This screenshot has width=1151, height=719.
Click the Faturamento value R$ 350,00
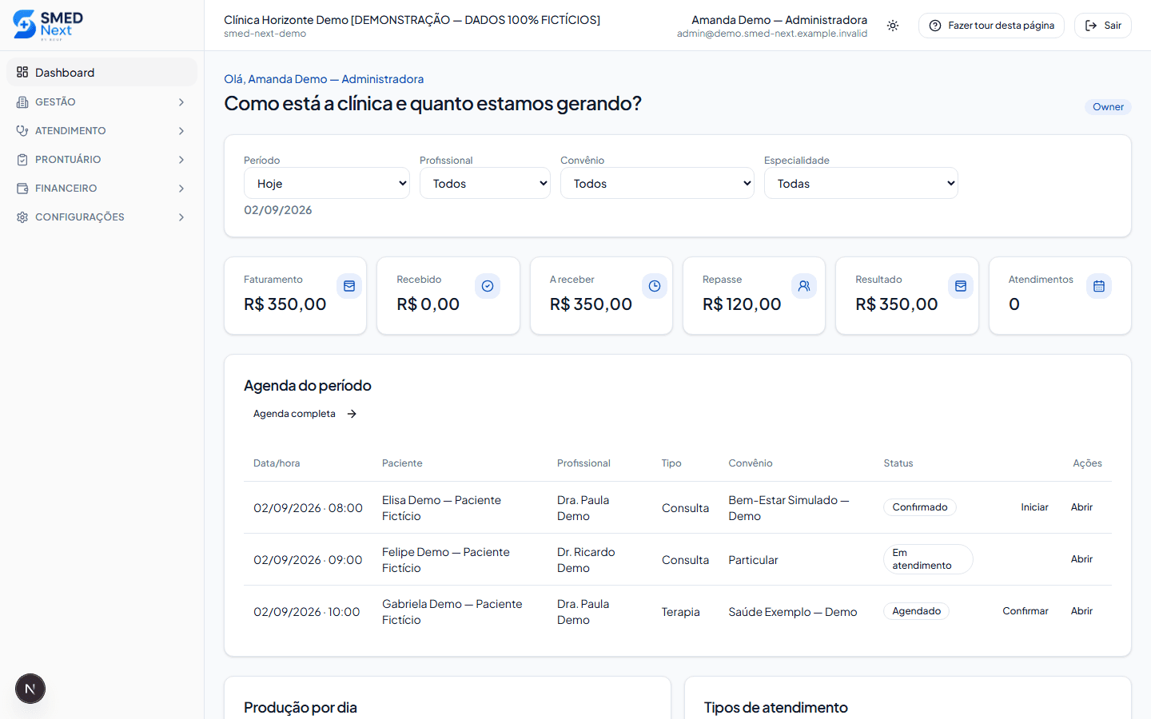285,304
